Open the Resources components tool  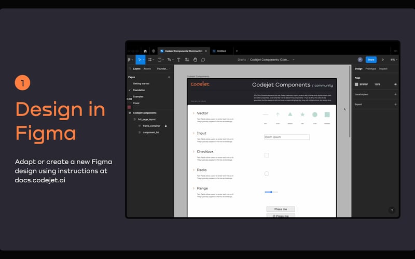pyautogui.click(x=187, y=60)
